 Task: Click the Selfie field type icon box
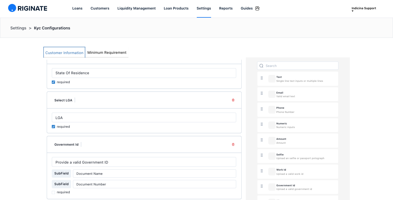coord(272,156)
